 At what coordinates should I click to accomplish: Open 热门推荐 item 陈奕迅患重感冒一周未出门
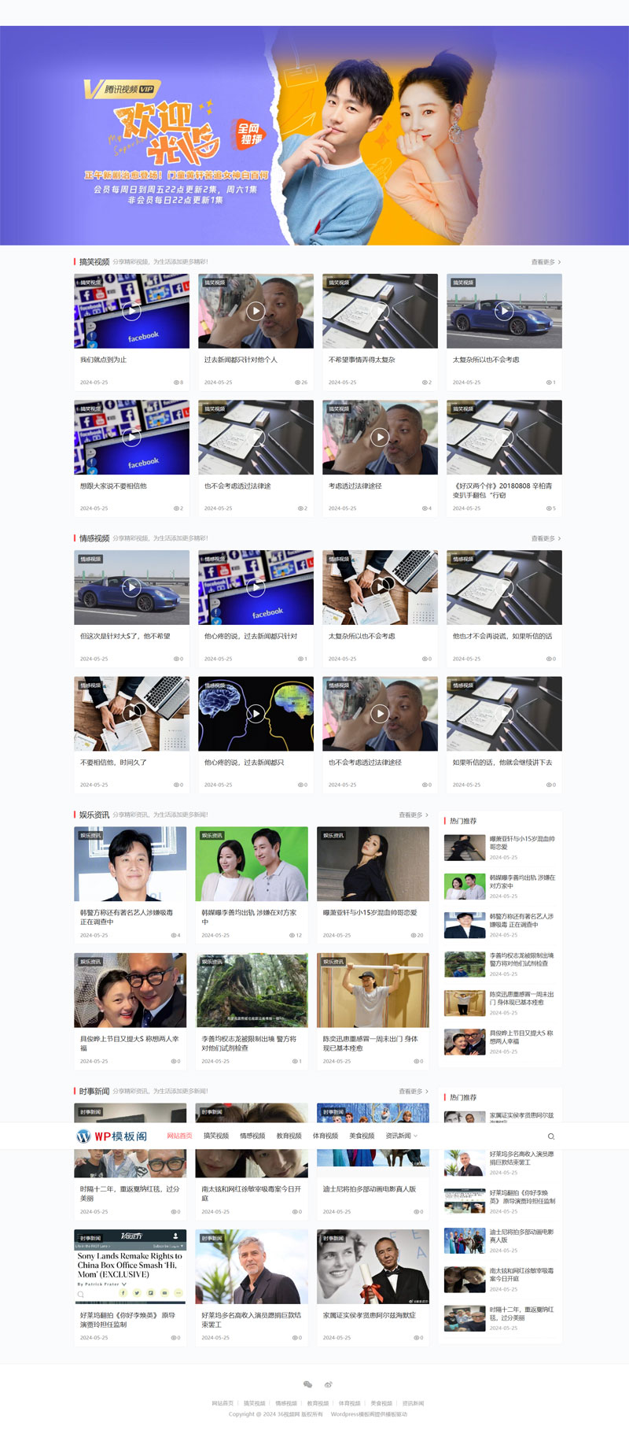click(x=522, y=998)
